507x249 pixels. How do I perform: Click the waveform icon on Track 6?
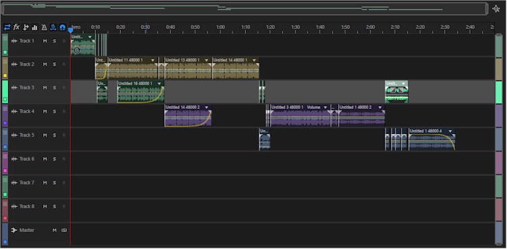point(14,159)
